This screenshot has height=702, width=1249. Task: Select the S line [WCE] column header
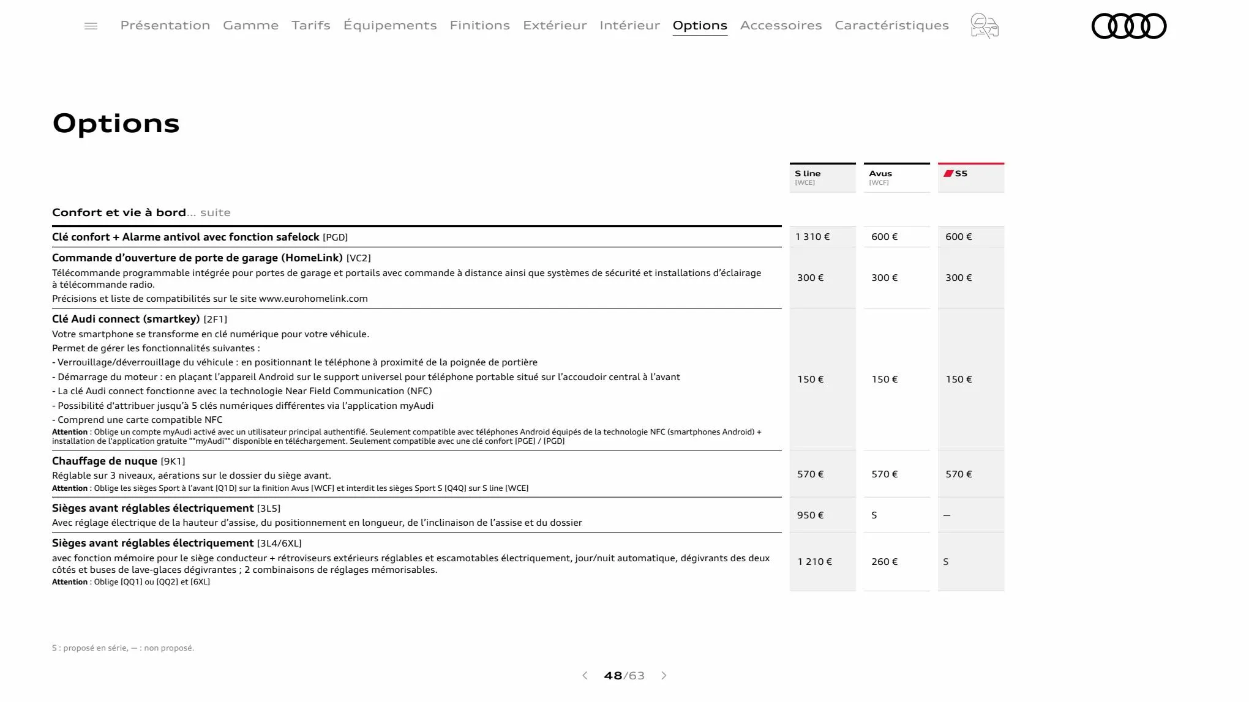[823, 177]
